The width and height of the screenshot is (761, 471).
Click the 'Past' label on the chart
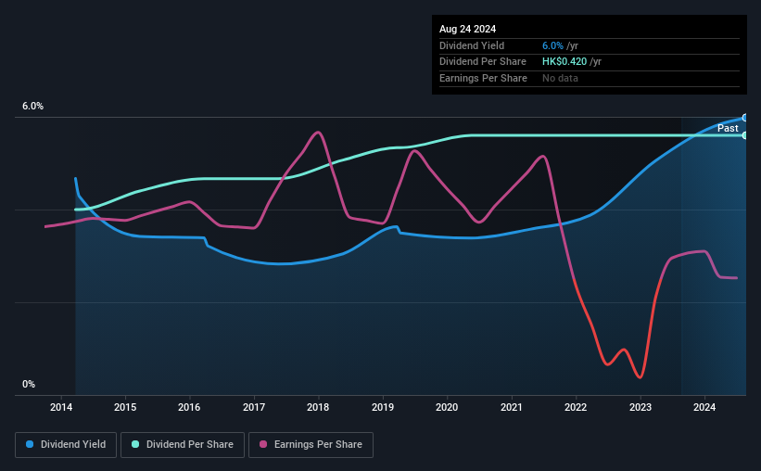728,129
